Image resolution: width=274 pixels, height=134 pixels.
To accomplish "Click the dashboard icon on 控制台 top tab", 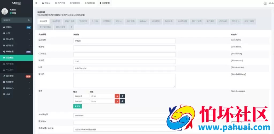I will coord(43,3).
